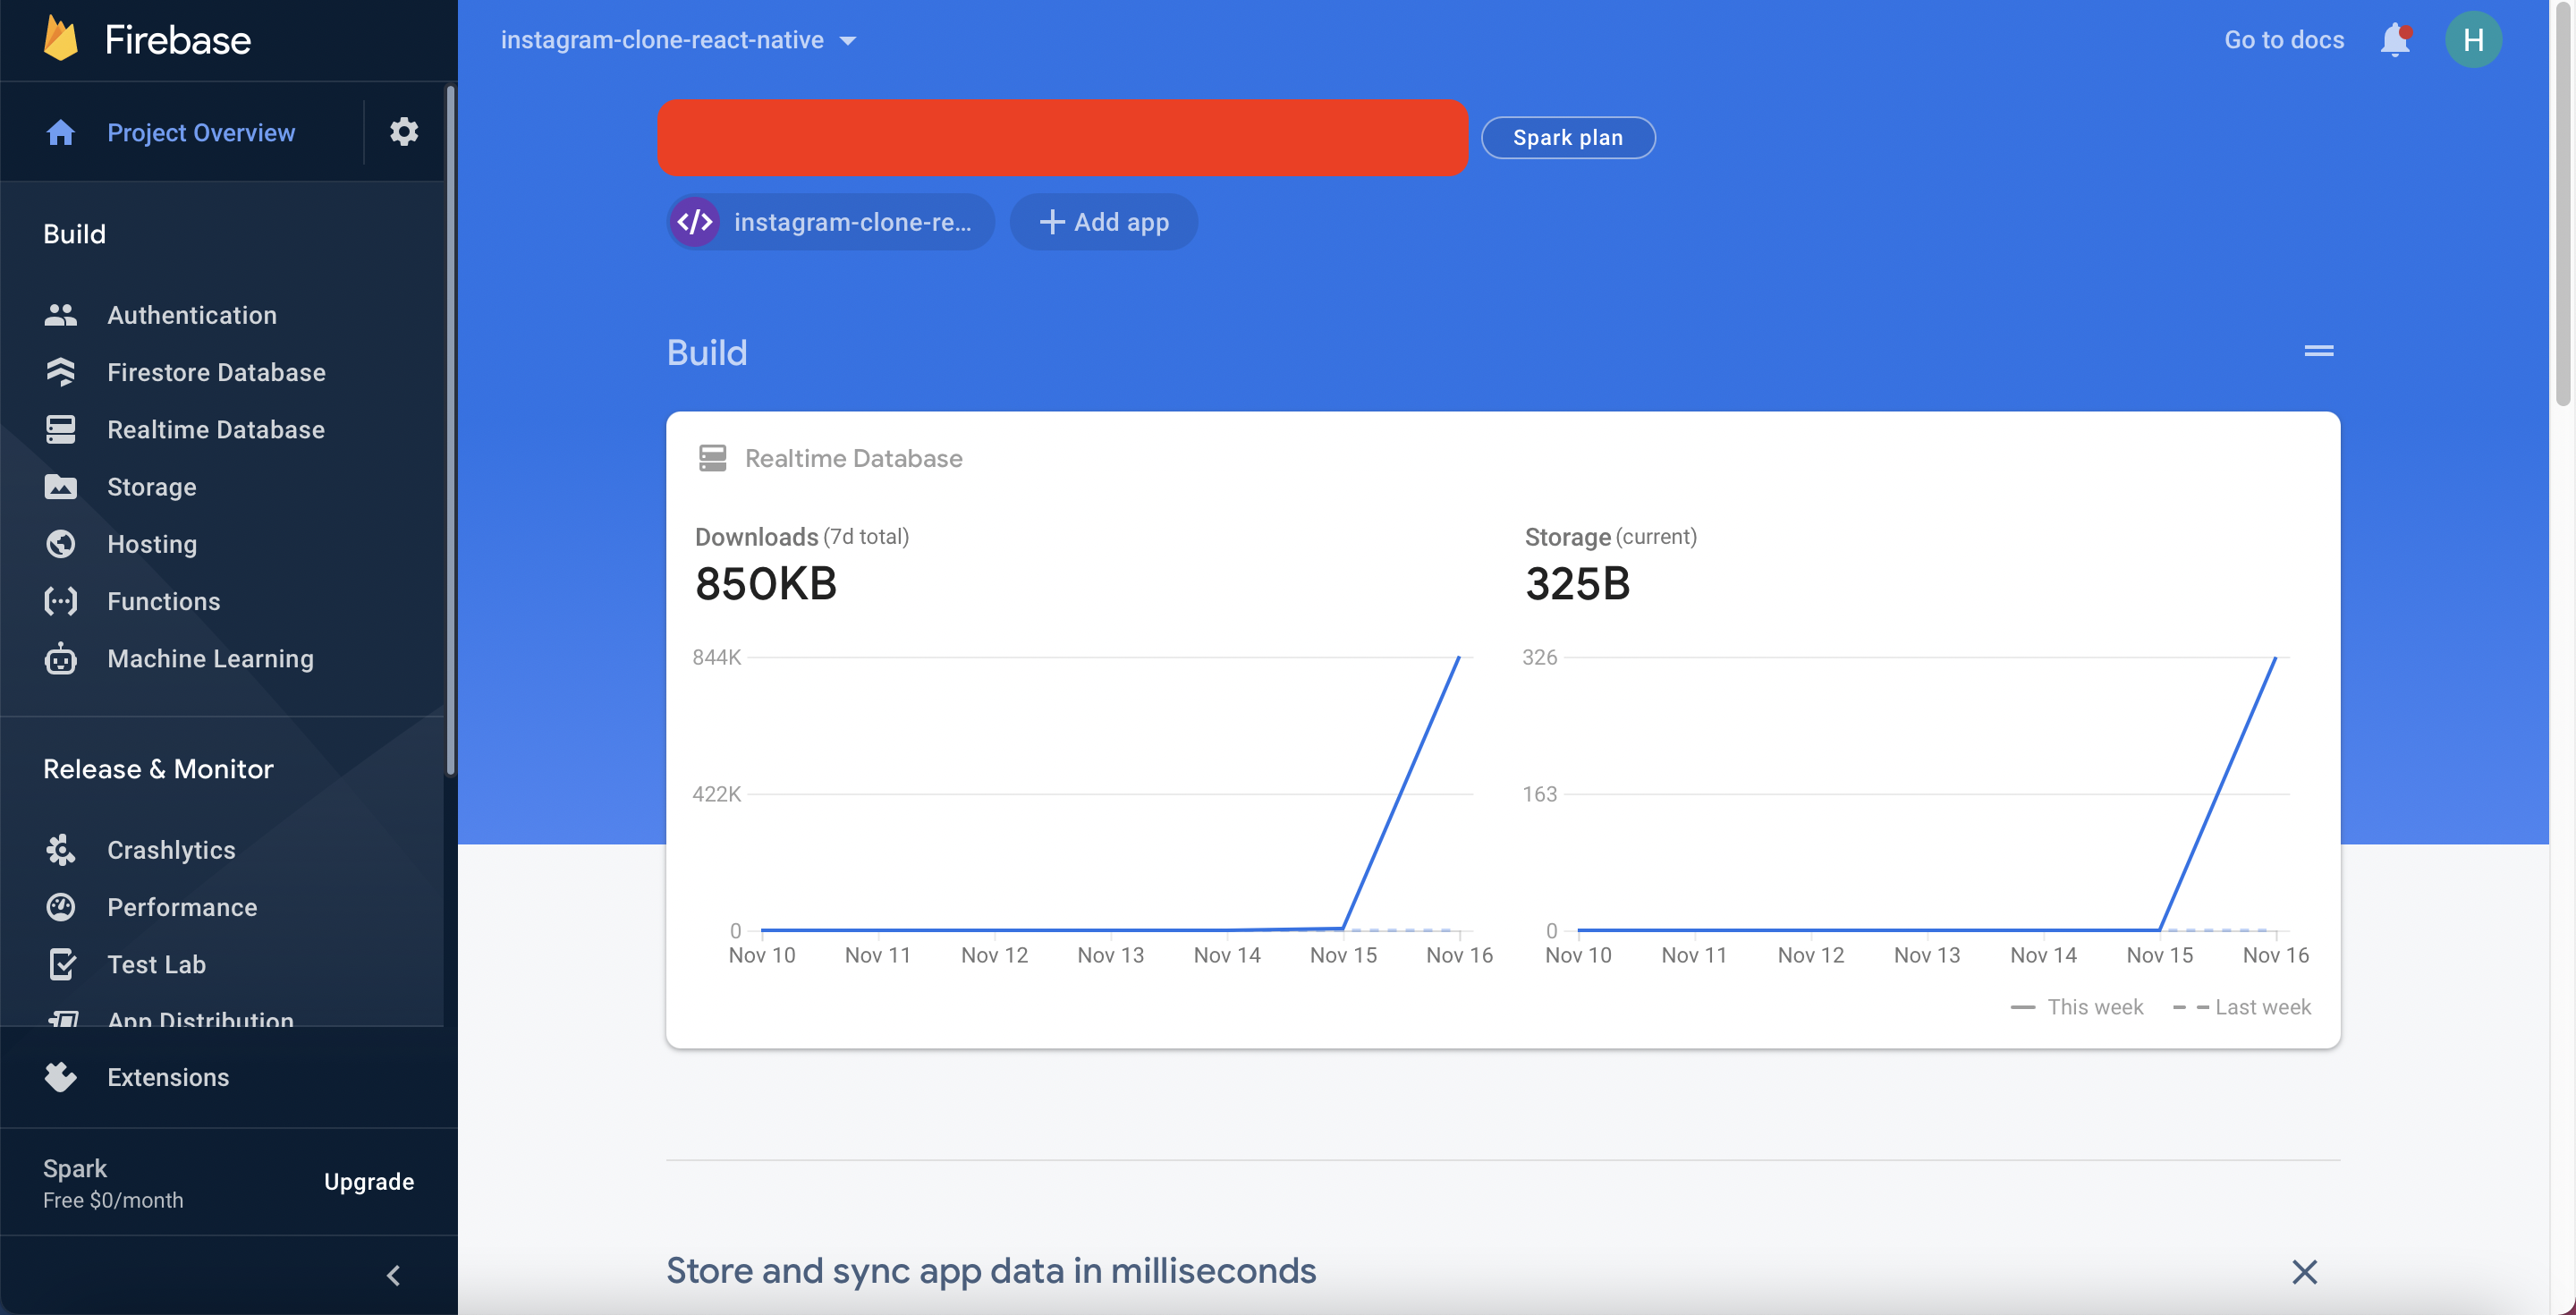The height and width of the screenshot is (1315, 2576).
Task: Select Crashlytics under Release & Monitor
Action: coord(171,849)
